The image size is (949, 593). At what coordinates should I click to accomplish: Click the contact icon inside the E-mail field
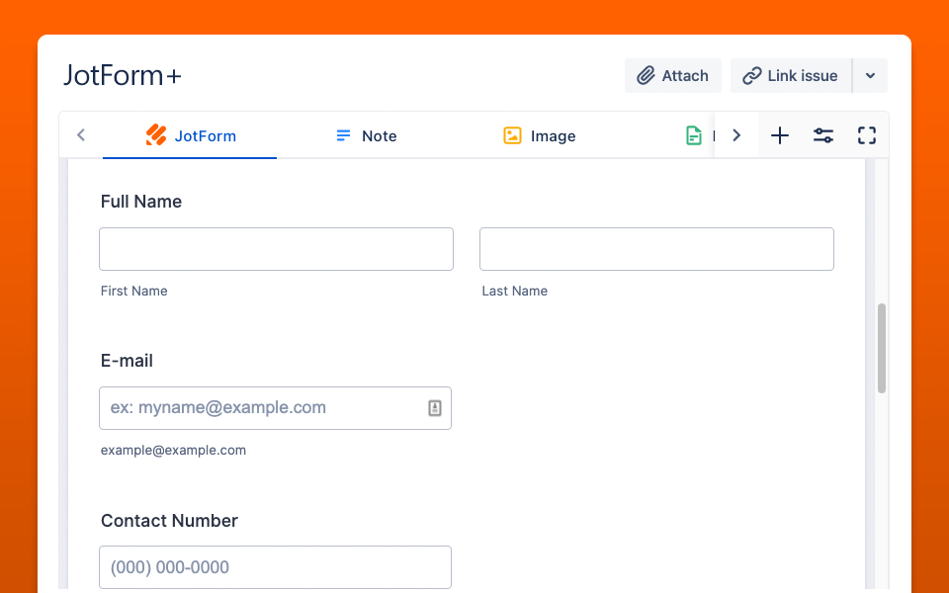[435, 407]
